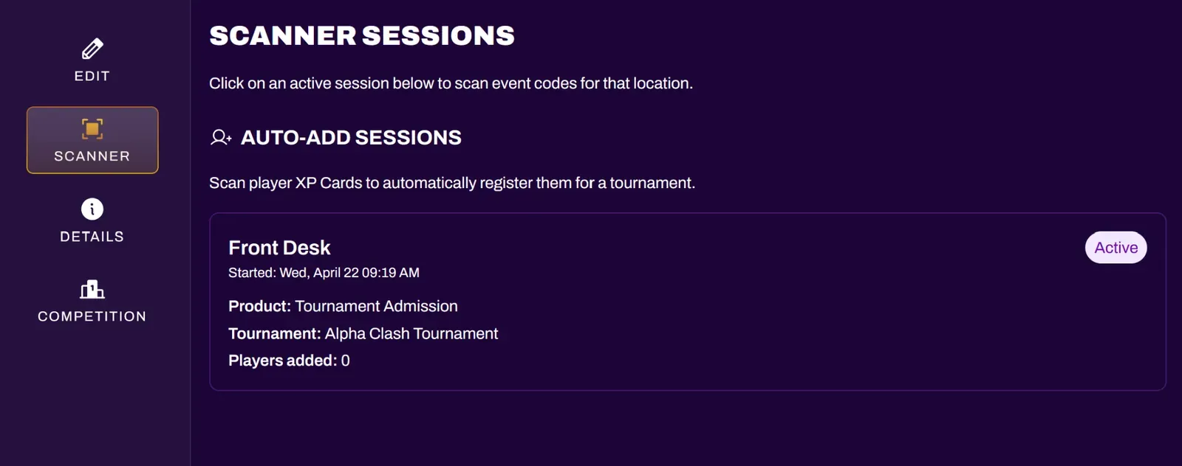Click the session start time text
The height and width of the screenshot is (466, 1182).
coord(324,273)
